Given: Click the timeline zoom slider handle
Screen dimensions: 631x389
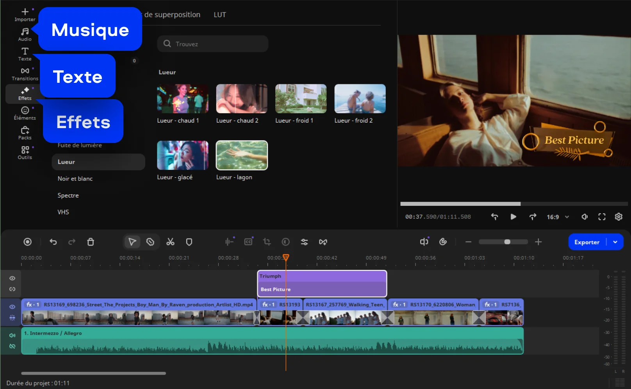Looking at the screenshot, I should coord(507,242).
